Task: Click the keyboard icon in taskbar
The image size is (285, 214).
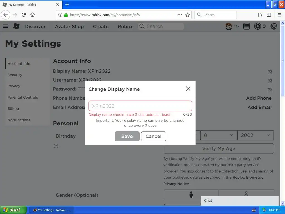Action: [x=254, y=210]
